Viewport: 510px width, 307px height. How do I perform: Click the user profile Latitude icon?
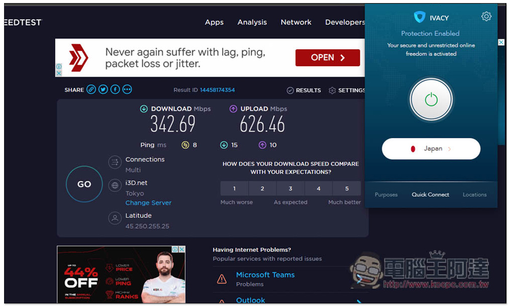(115, 218)
